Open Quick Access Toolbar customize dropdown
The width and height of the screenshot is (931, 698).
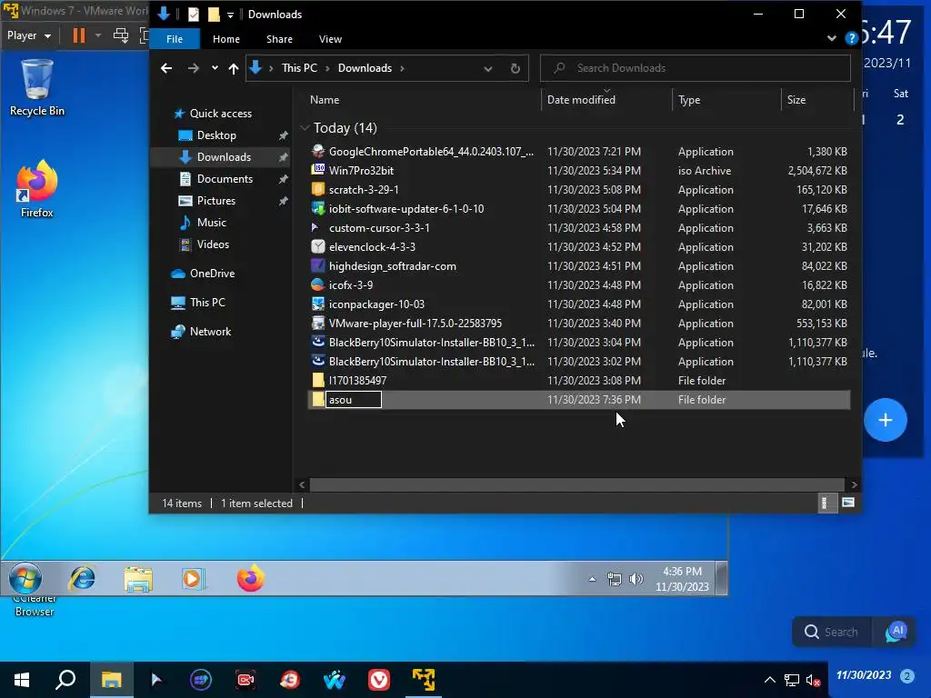[230, 15]
